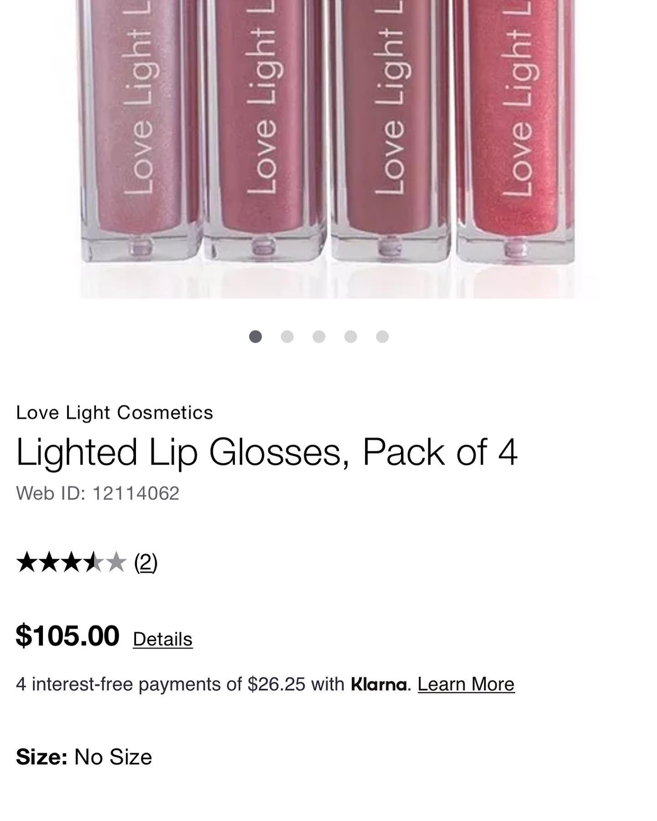Open the price Details link
657x821 pixels.
(162, 639)
